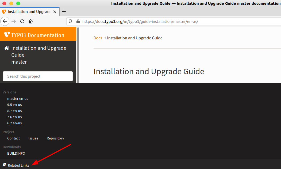281x169 pixels.
Task: Click the forward navigation arrow
Action: (14, 21)
